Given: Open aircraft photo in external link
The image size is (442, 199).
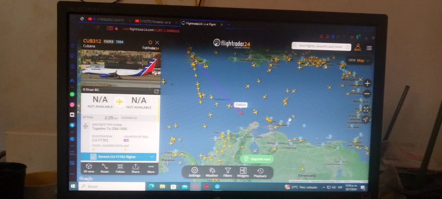Looking at the screenshot, I should [x=156, y=91].
